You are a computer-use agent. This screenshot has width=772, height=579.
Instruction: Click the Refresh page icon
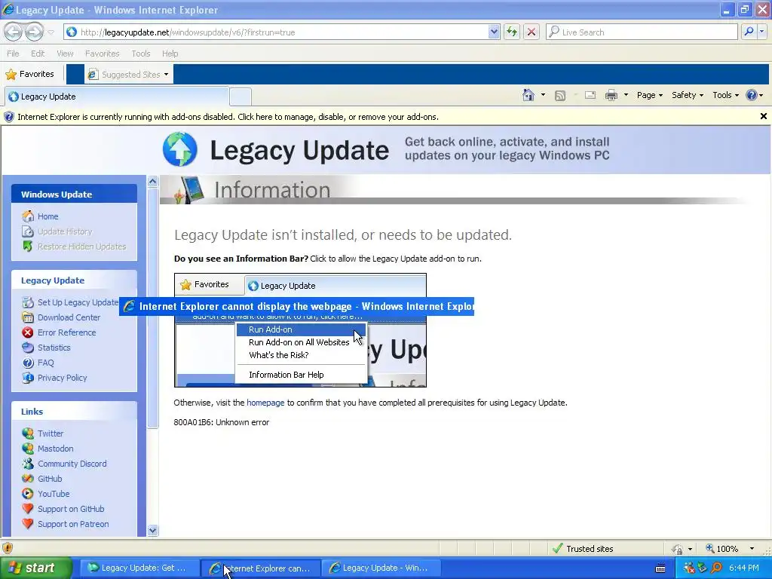tap(512, 32)
